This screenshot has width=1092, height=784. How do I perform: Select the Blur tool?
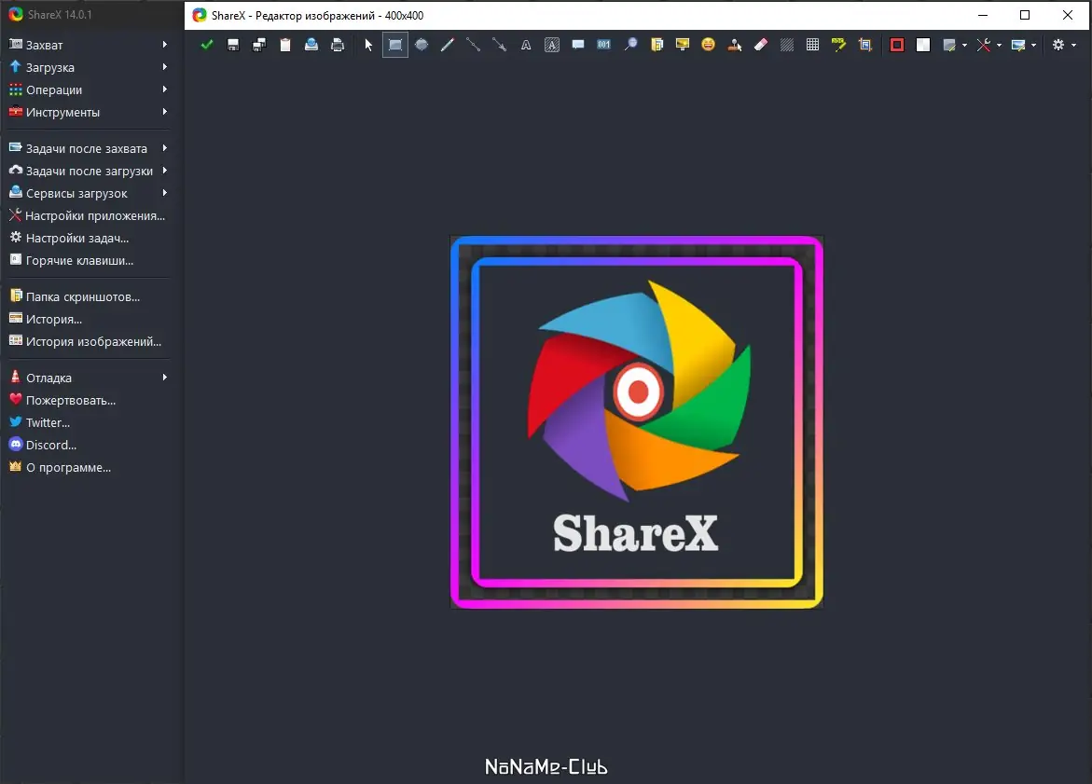[787, 45]
